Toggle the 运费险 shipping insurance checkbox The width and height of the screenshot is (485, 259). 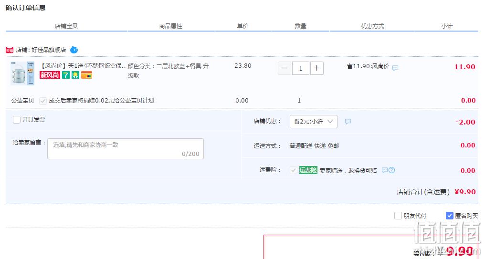click(293, 170)
